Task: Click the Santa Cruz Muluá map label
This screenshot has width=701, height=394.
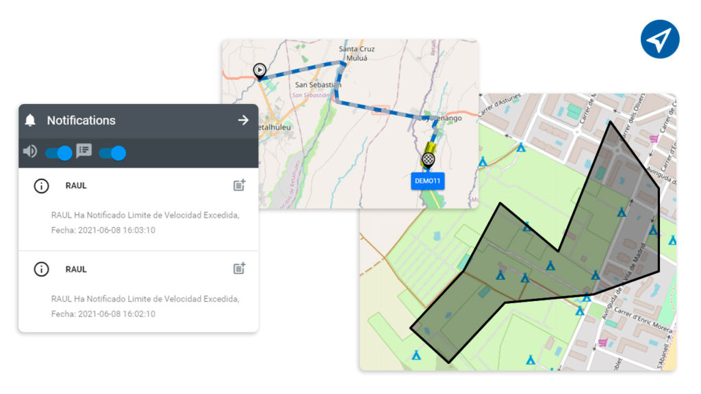Action: (357, 53)
